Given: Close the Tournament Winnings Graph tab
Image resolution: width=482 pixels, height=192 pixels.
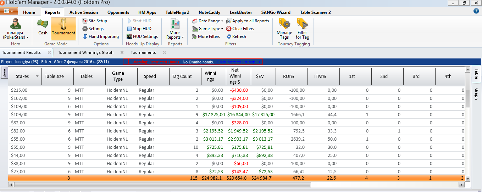Looking at the screenshot, I should pyautogui.click(x=122, y=52).
